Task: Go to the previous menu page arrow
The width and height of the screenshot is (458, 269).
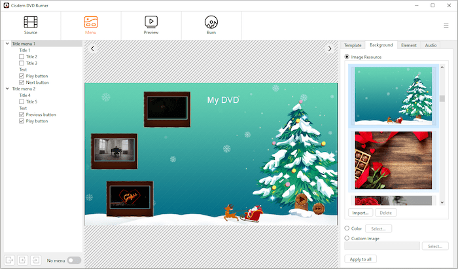Action: [x=93, y=48]
